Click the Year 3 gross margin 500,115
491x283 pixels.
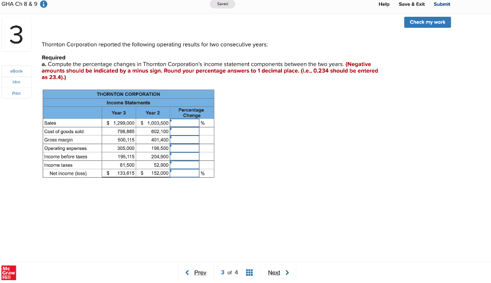pyautogui.click(x=126, y=140)
